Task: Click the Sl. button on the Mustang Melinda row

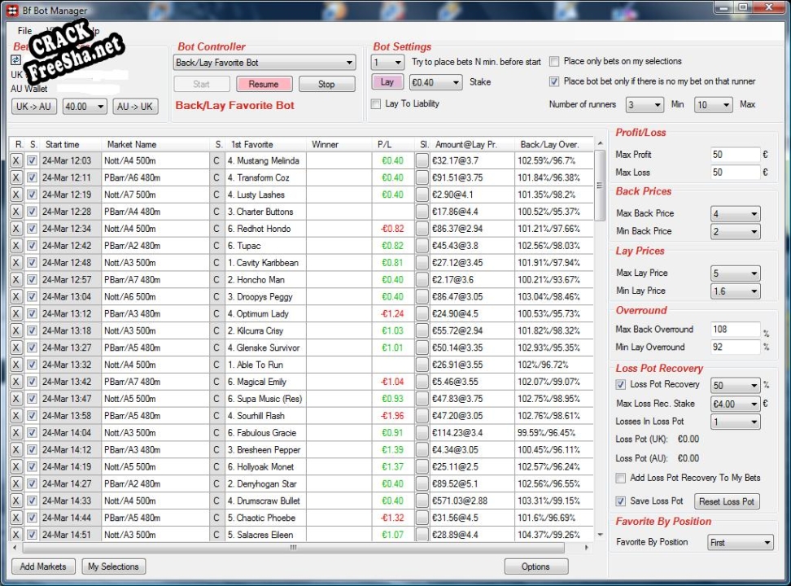Action: 422,161
